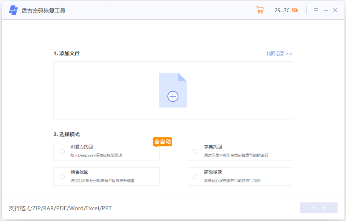346x221 pixels.
Task: Open the 找回记录 >> link
Action: pos(279,54)
